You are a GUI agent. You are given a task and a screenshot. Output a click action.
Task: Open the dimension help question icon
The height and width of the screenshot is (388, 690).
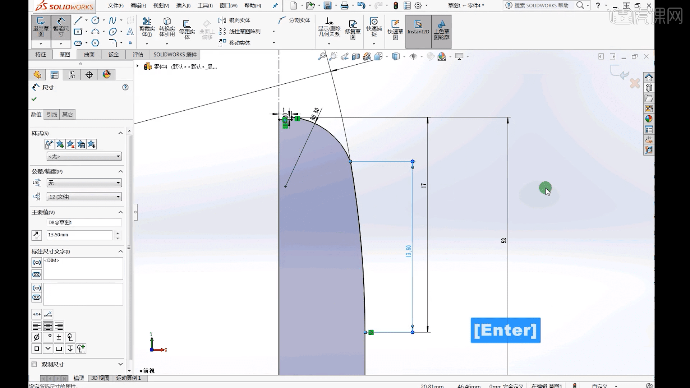125,87
